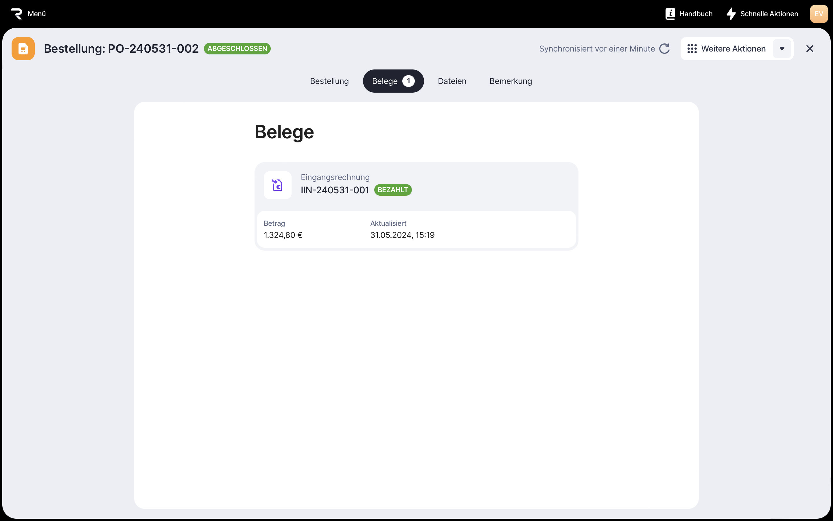
Task: Click the orange order cart icon
Action: pyautogui.click(x=23, y=49)
